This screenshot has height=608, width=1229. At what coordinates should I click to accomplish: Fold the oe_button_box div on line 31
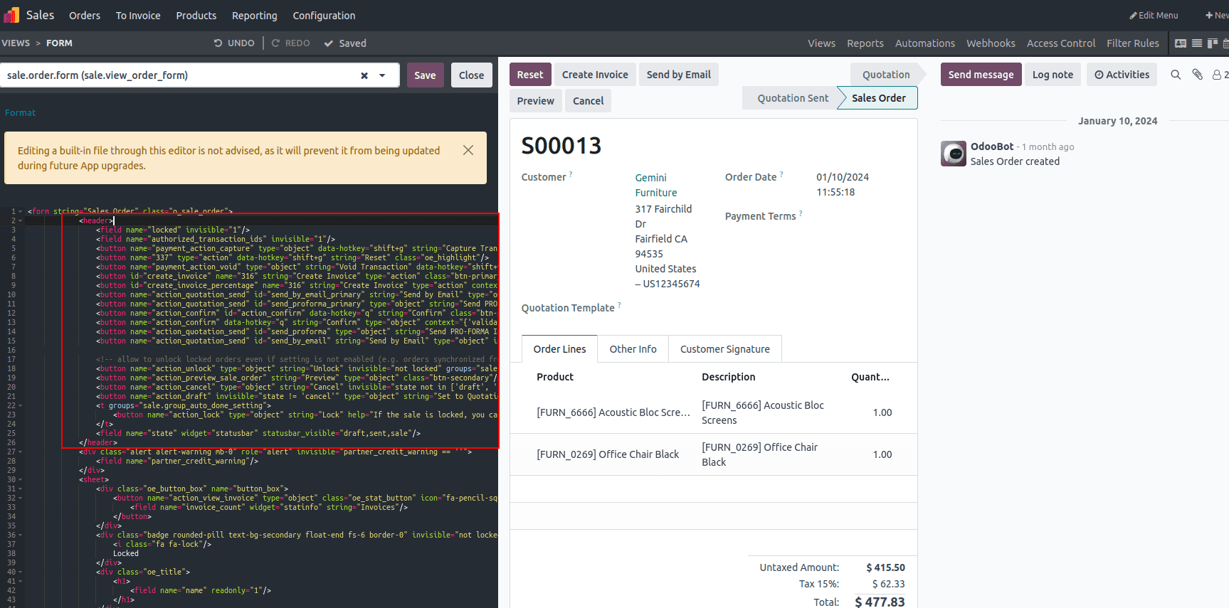(21, 489)
